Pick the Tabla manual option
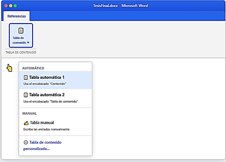 click(55, 126)
